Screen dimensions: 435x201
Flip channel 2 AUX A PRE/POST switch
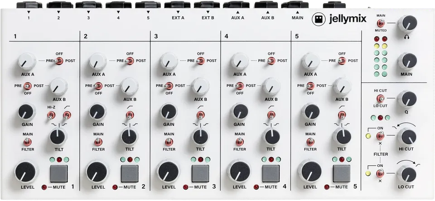(129, 61)
